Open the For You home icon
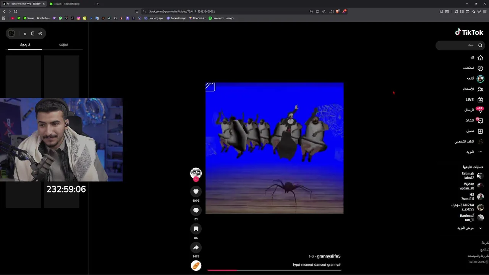The width and height of the screenshot is (489, 275). pos(480,58)
